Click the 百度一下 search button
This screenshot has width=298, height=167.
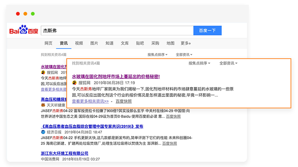[x=207, y=30]
